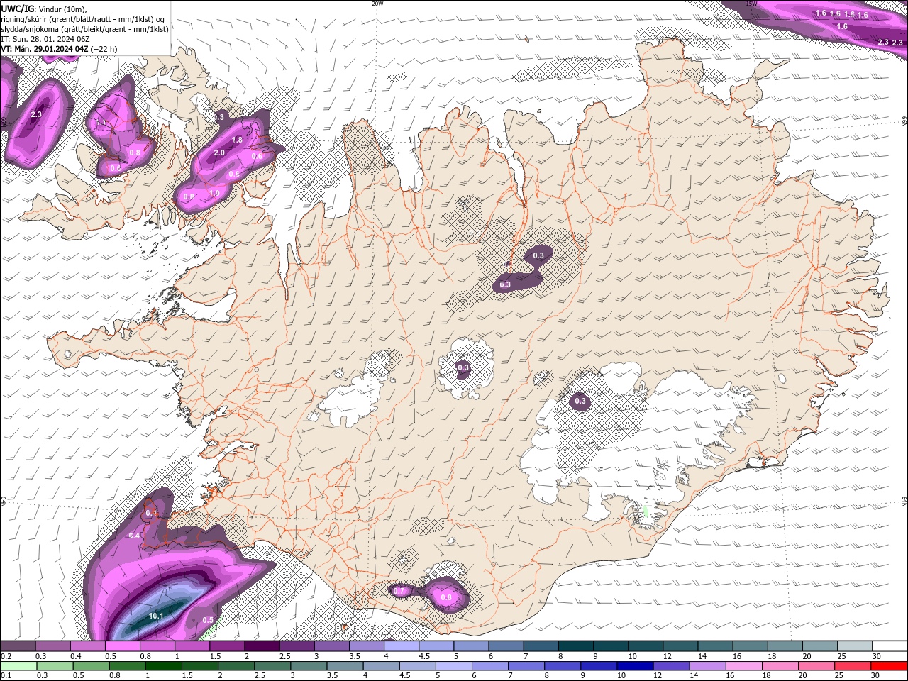Select the 0.8 label right of the 0.7 label

pos(446,597)
